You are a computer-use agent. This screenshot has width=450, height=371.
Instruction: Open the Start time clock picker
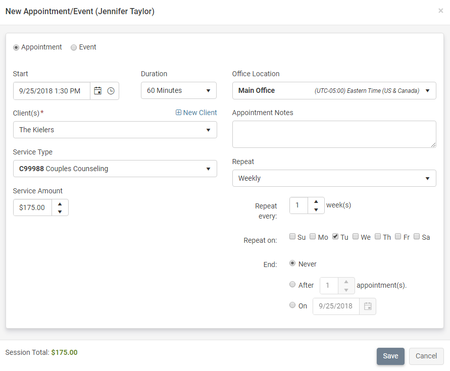111,91
